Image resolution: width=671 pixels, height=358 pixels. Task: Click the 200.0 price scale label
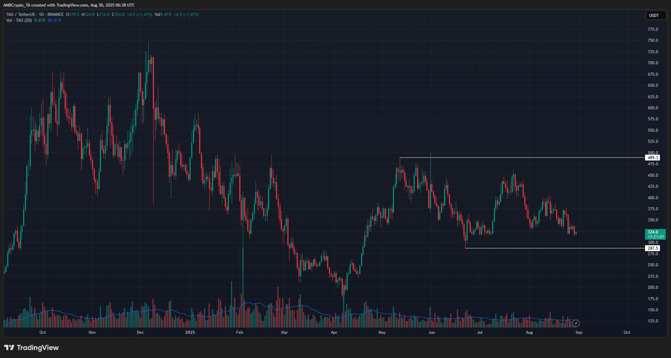point(653,287)
